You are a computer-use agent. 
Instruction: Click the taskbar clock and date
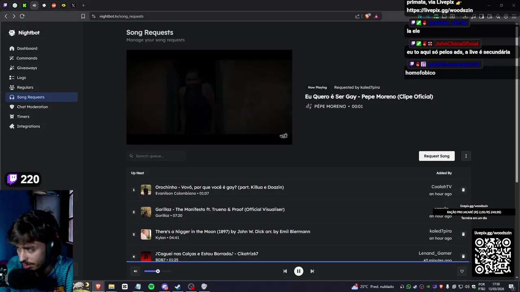tap(496, 287)
